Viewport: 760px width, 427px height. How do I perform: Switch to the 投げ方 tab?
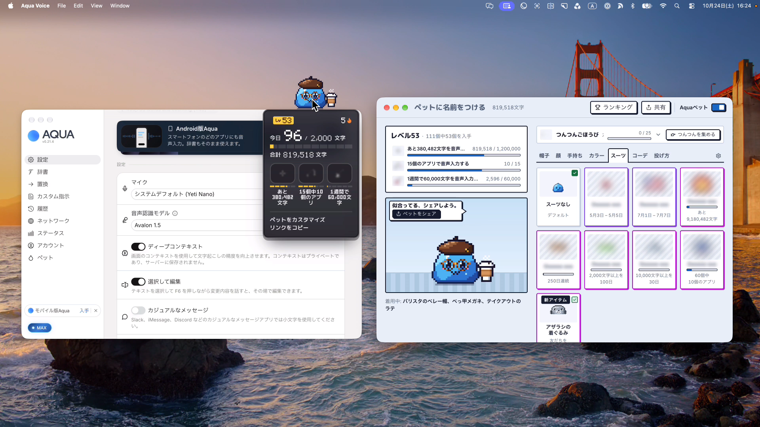[x=661, y=156]
